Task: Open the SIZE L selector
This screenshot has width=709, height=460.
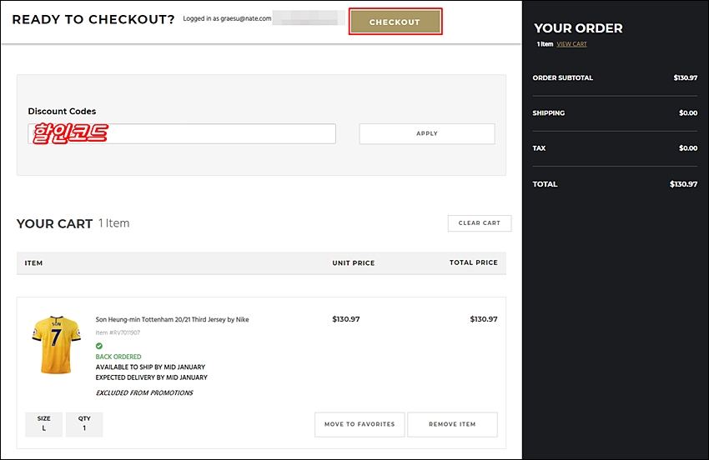Action: (x=44, y=424)
